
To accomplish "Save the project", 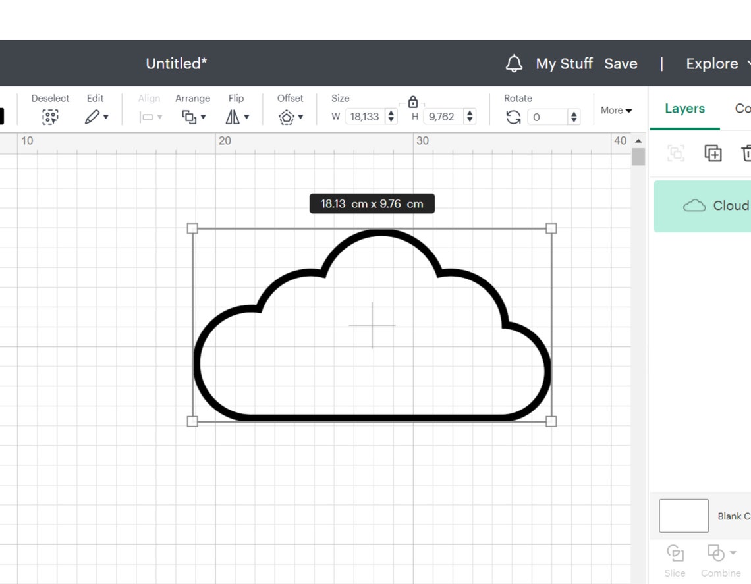I will click(621, 63).
